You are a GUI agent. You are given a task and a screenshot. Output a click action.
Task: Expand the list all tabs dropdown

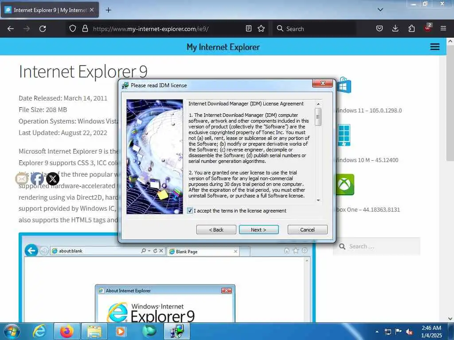click(380, 10)
